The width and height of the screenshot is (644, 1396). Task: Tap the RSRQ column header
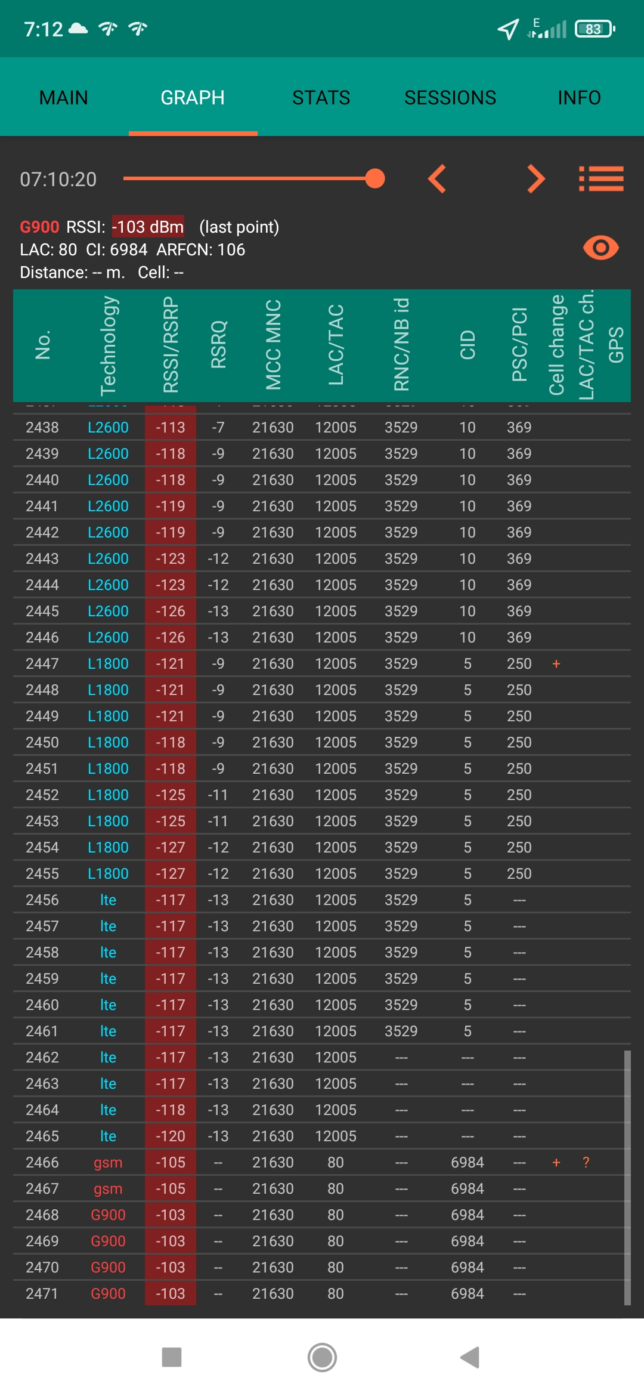pyautogui.click(x=219, y=345)
